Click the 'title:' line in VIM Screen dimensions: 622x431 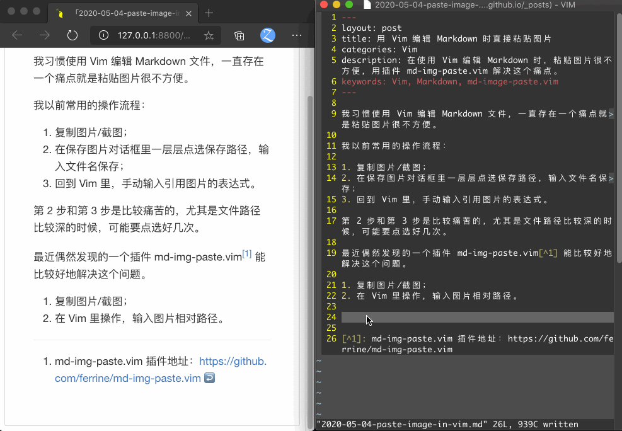click(x=446, y=39)
